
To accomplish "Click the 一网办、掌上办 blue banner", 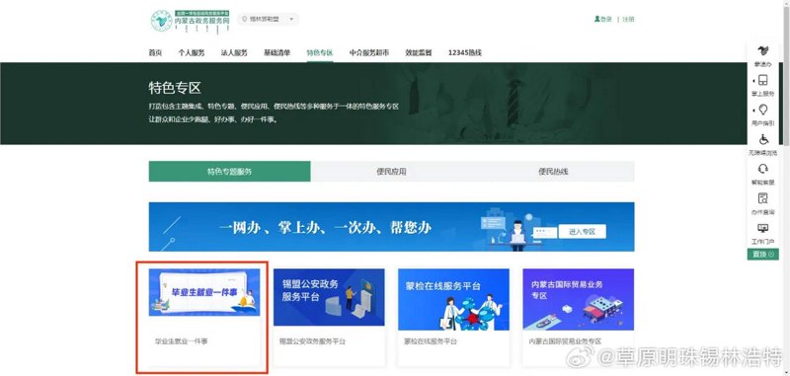I will coord(391,227).
